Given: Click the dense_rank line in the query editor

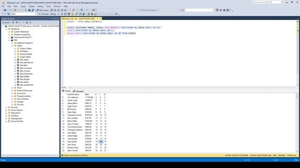Looking at the screenshot, I should click(101, 33).
